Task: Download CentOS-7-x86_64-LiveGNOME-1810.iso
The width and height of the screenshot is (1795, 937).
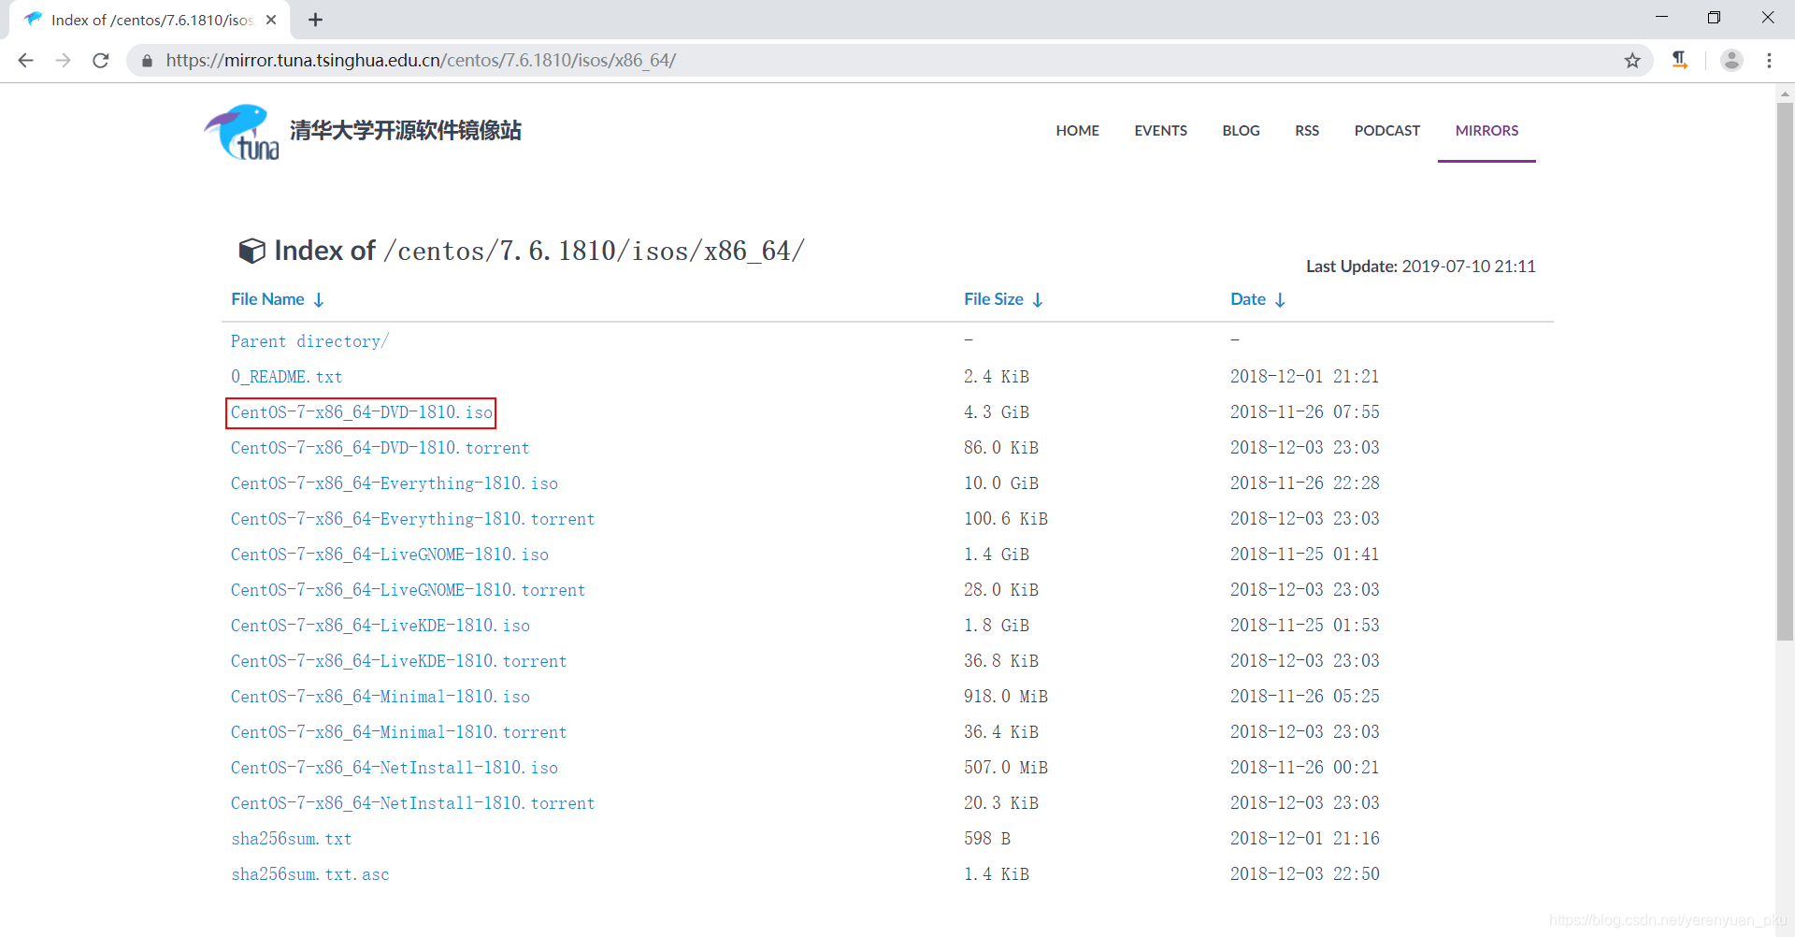Action: coord(389,555)
